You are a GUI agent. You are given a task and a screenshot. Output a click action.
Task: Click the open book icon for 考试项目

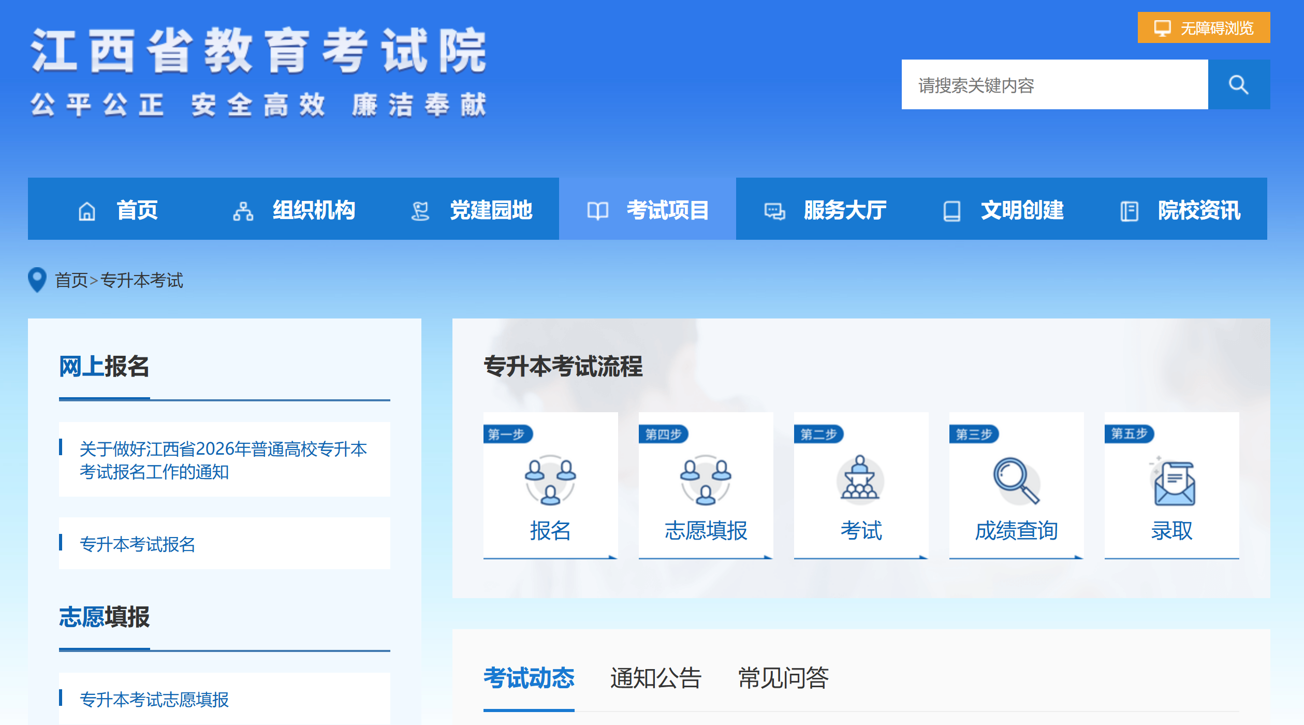(x=598, y=210)
